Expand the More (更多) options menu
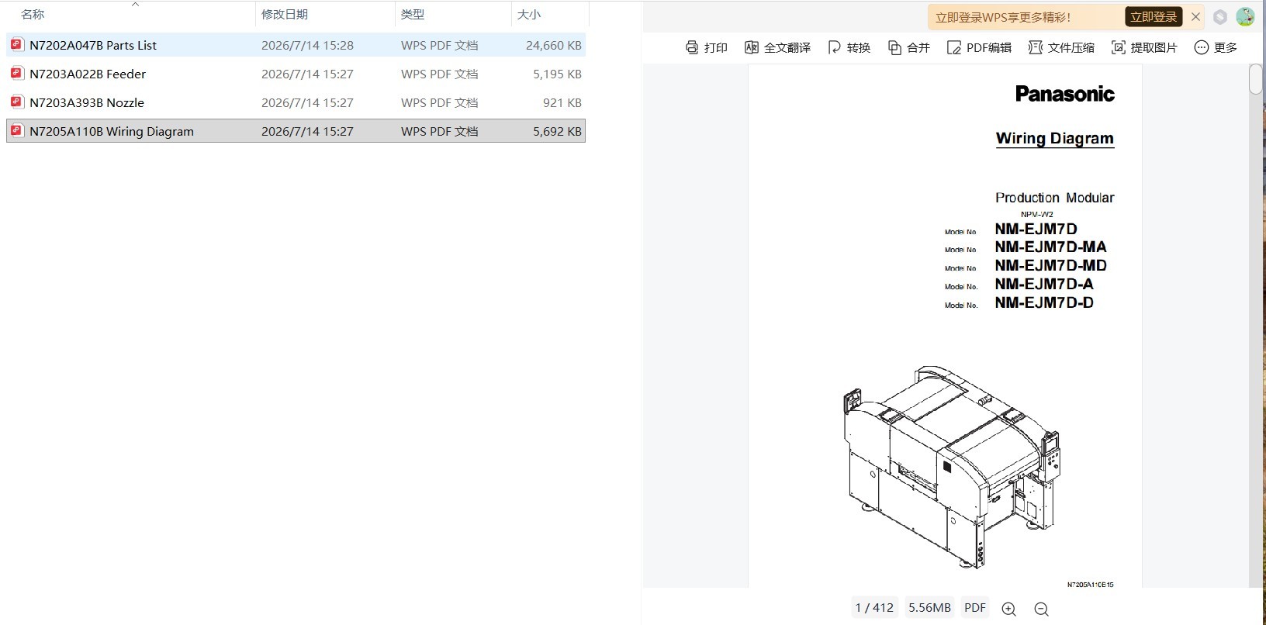The image size is (1266, 625). click(x=1216, y=47)
